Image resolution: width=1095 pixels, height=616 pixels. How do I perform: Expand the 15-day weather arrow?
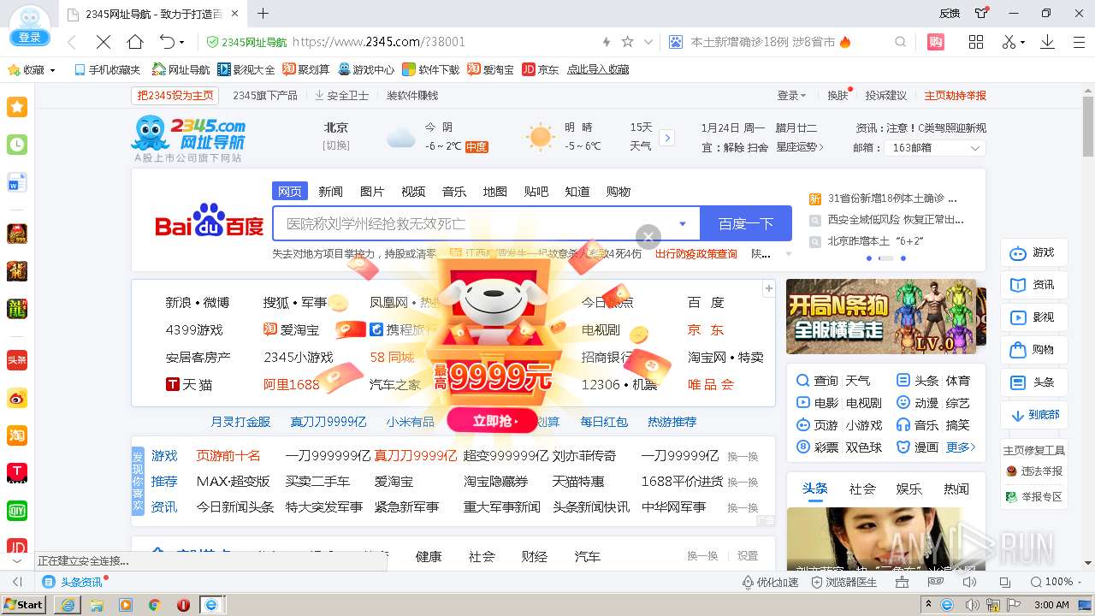pyautogui.click(x=667, y=138)
